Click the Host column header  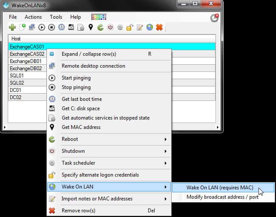pyautogui.click(x=112, y=39)
